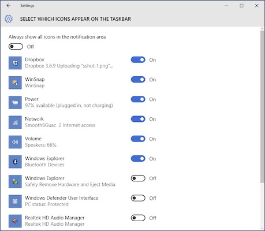265x231 pixels.
Task: Turn off the Volume icon toggle
Action: tap(138, 139)
